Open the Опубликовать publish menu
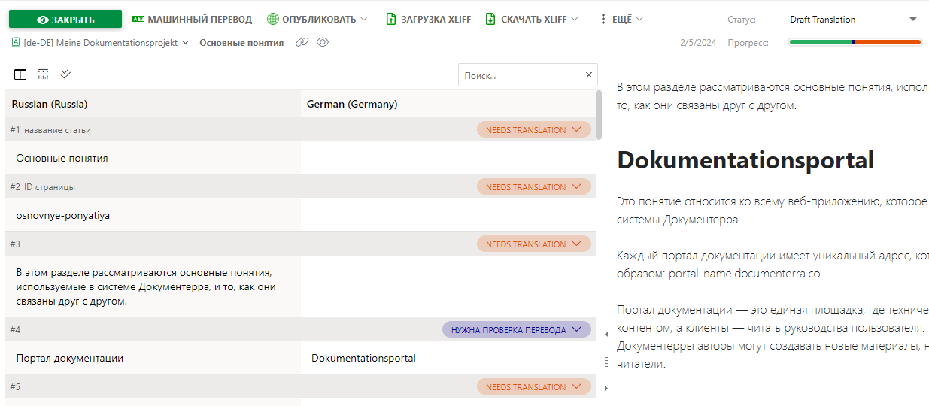929x406 pixels. coord(317,19)
